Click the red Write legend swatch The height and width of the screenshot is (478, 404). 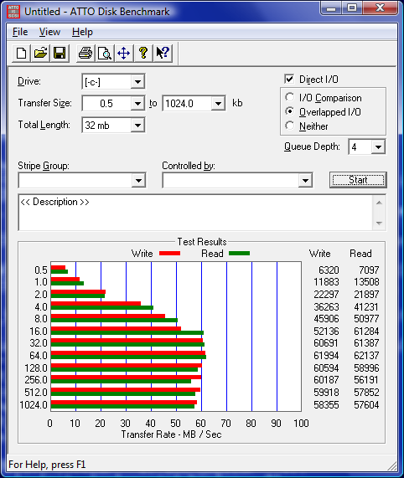(169, 254)
